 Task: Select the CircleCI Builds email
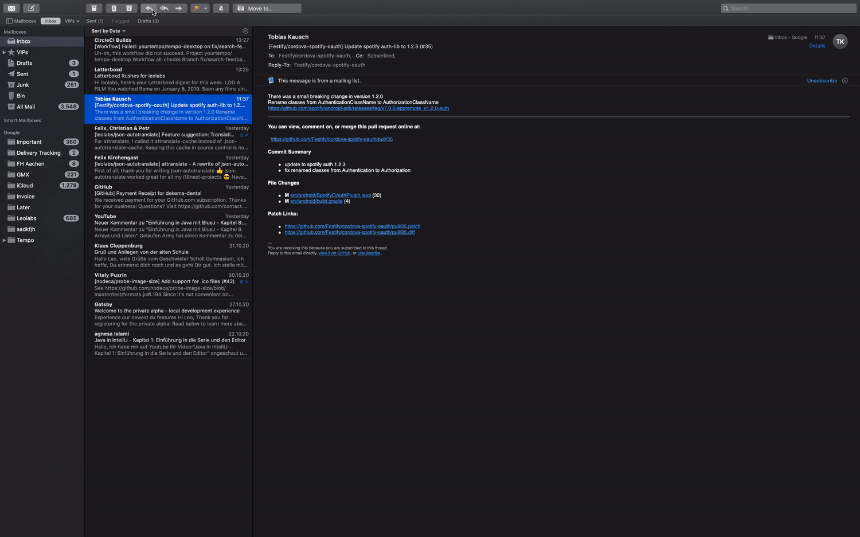click(168, 50)
